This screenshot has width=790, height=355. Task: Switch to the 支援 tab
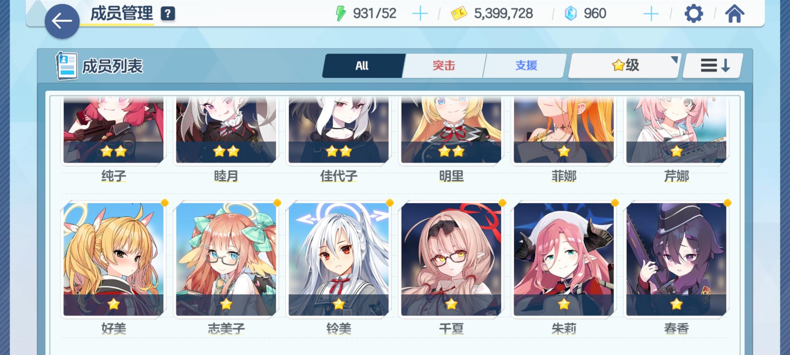pyautogui.click(x=526, y=66)
